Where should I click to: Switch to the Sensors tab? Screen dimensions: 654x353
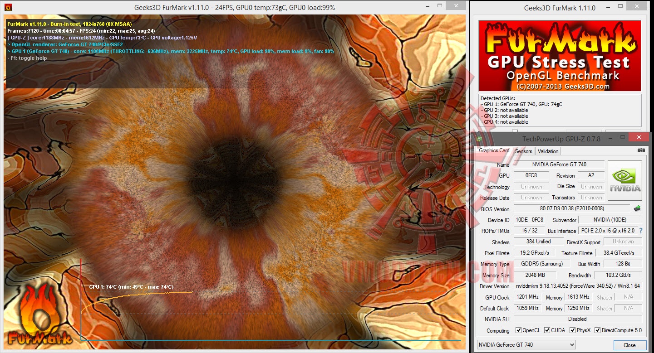coord(523,151)
